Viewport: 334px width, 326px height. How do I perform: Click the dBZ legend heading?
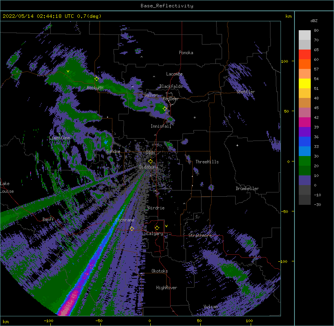point(314,21)
